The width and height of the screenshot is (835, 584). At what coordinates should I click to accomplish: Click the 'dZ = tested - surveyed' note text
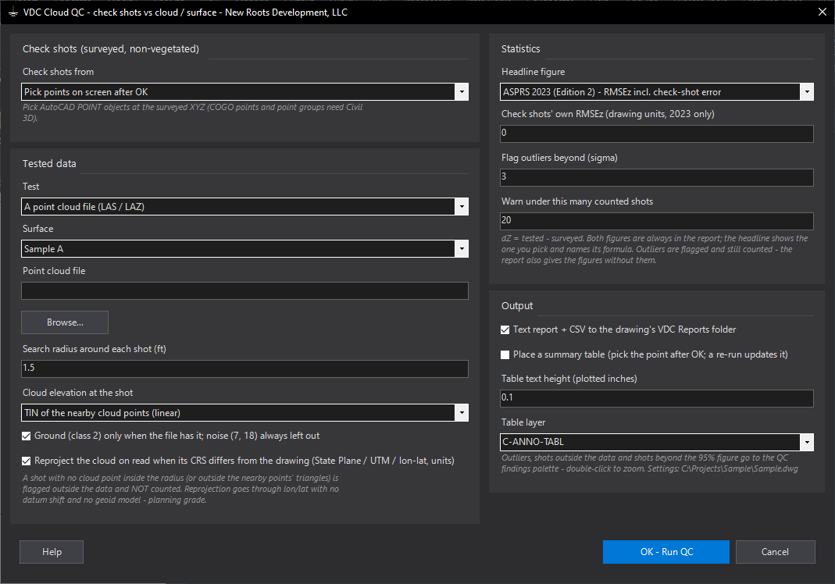pos(655,249)
